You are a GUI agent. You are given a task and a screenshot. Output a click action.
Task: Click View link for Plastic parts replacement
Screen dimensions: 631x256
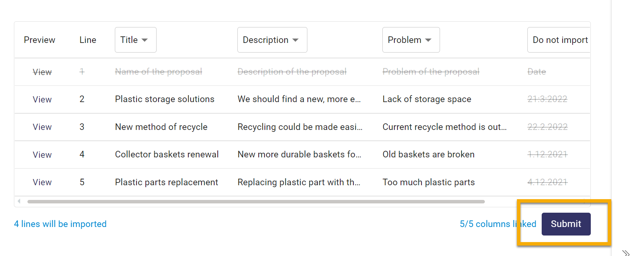tap(42, 182)
